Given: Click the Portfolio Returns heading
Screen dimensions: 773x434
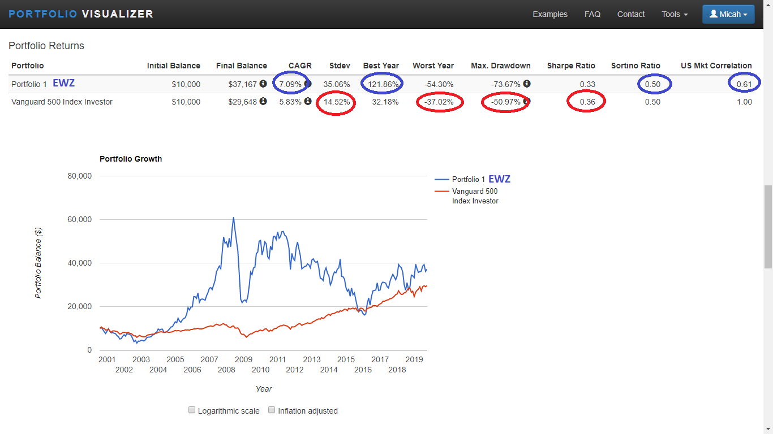Looking at the screenshot, I should coord(46,46).
